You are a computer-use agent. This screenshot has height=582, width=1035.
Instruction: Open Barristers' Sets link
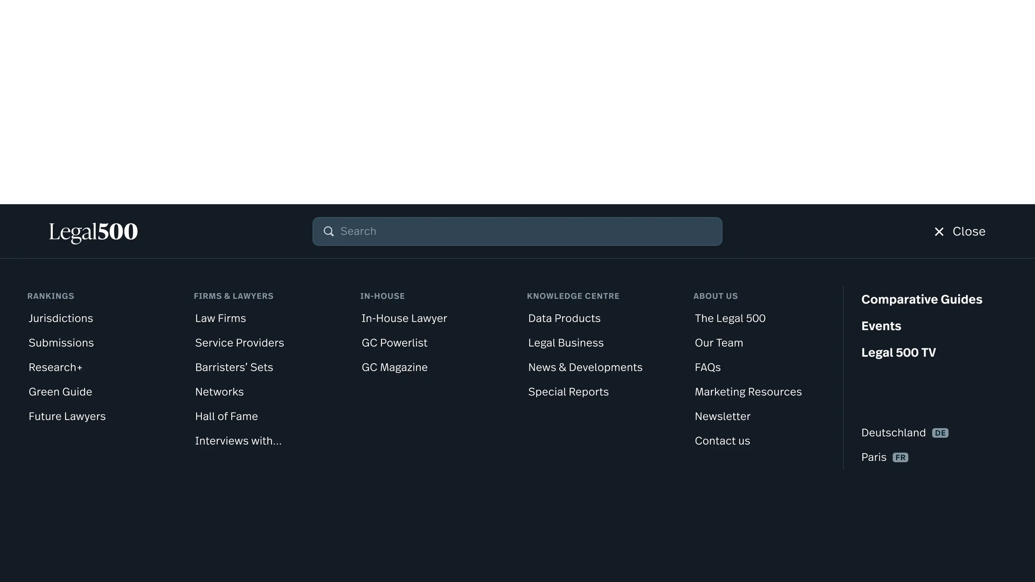234,368
